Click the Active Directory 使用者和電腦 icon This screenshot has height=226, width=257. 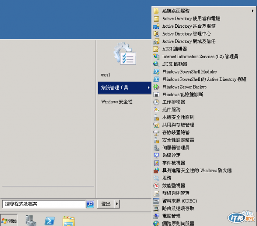click(x=156, y=19)
